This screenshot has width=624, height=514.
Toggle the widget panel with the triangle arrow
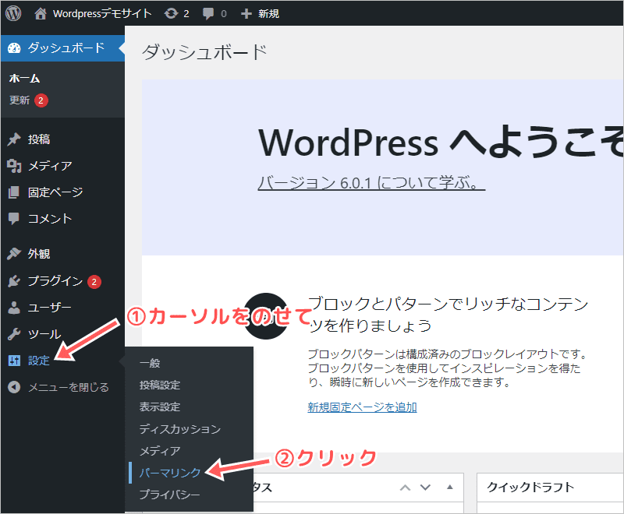tap(449, 488)
